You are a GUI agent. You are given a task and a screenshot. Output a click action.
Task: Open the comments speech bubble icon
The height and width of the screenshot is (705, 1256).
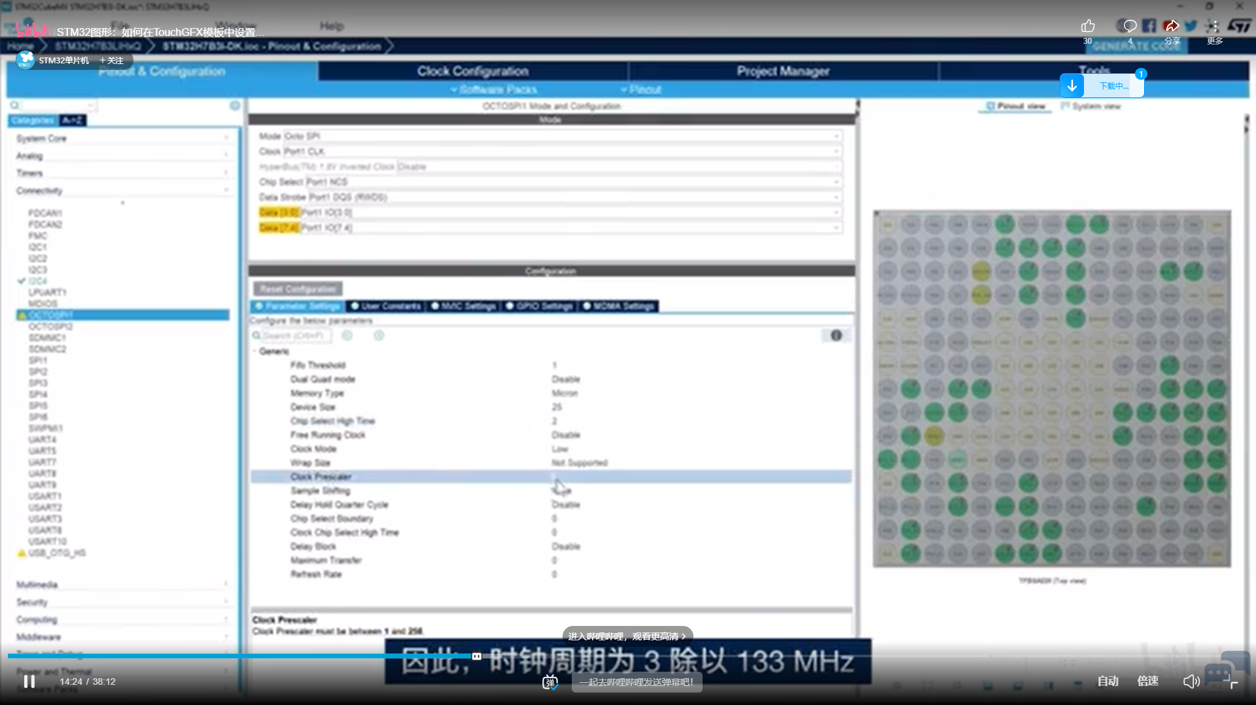(x=1130, y=26)
